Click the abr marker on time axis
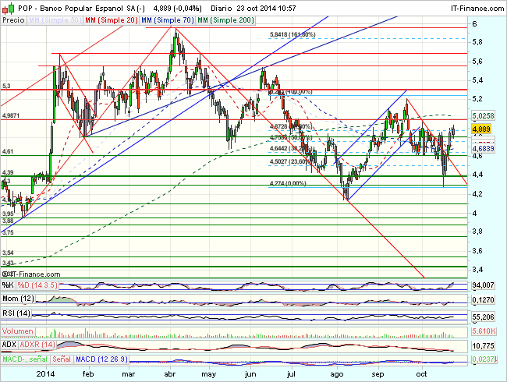The height and width of the screenshot is (382, 507). click(170, 374)
